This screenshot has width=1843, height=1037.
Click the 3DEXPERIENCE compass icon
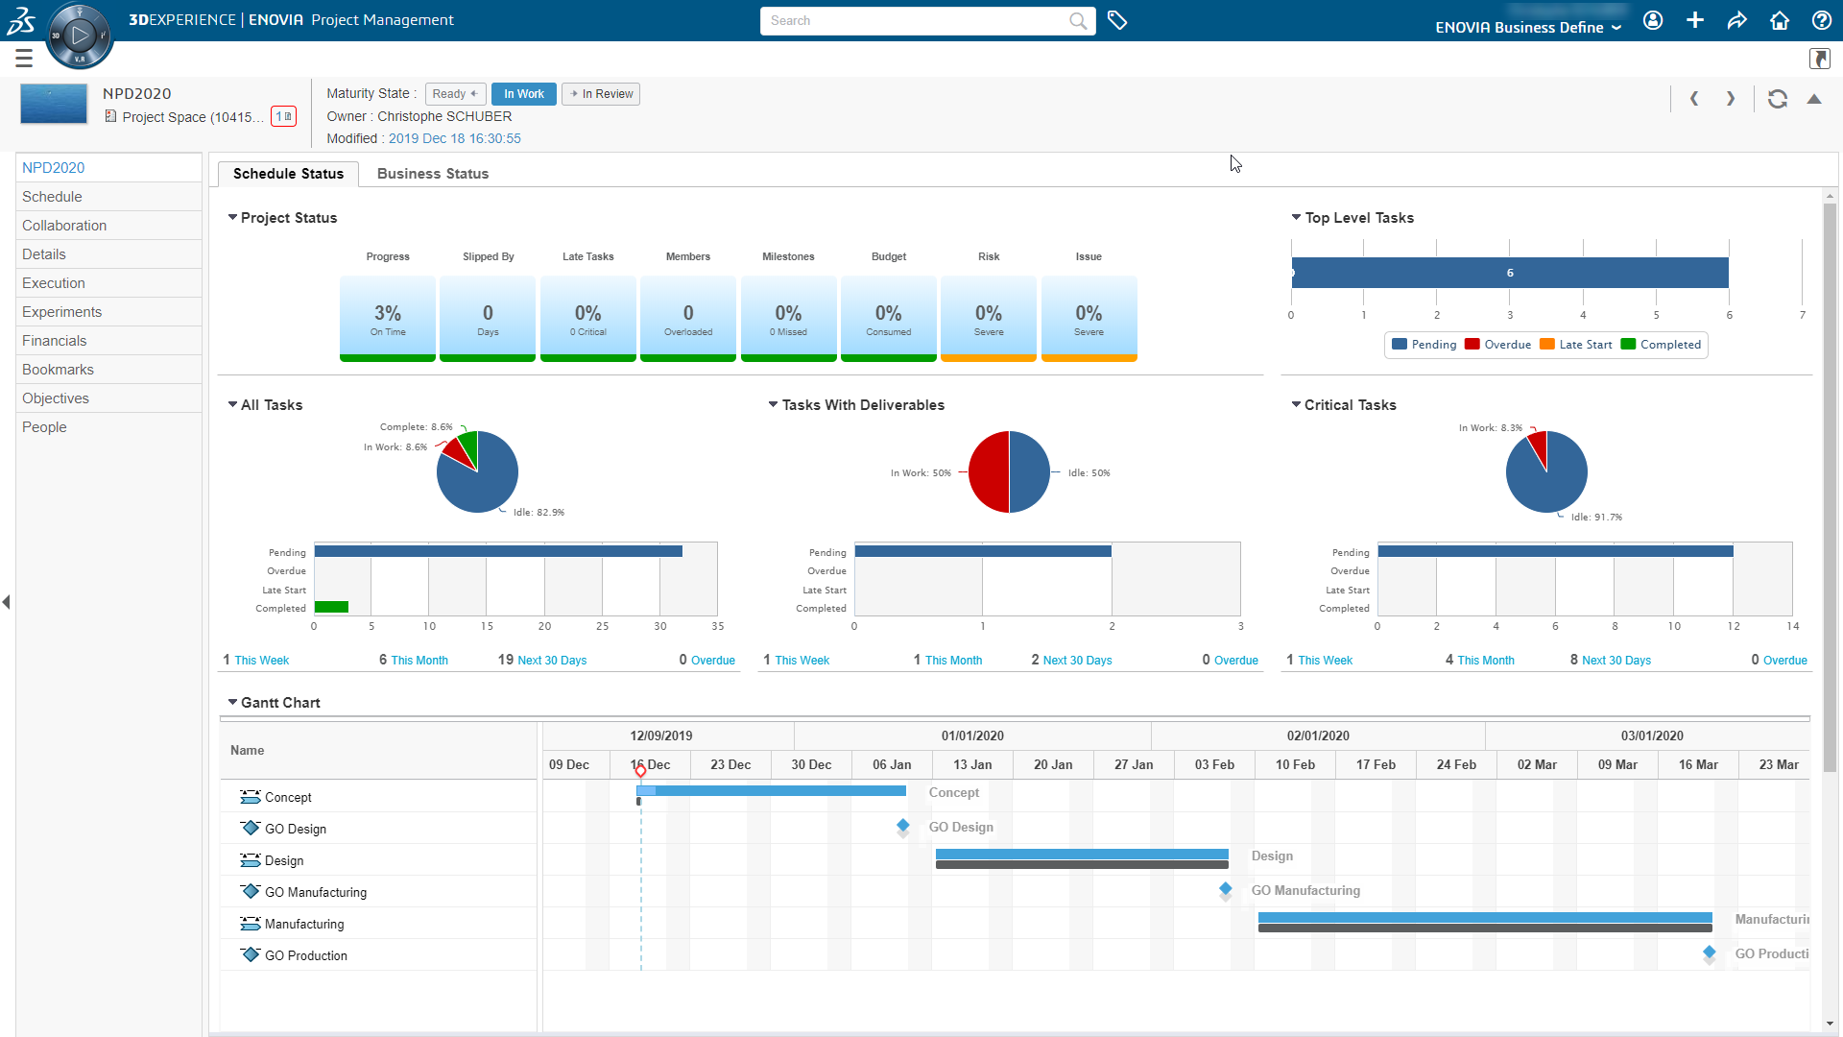[80, 36]
